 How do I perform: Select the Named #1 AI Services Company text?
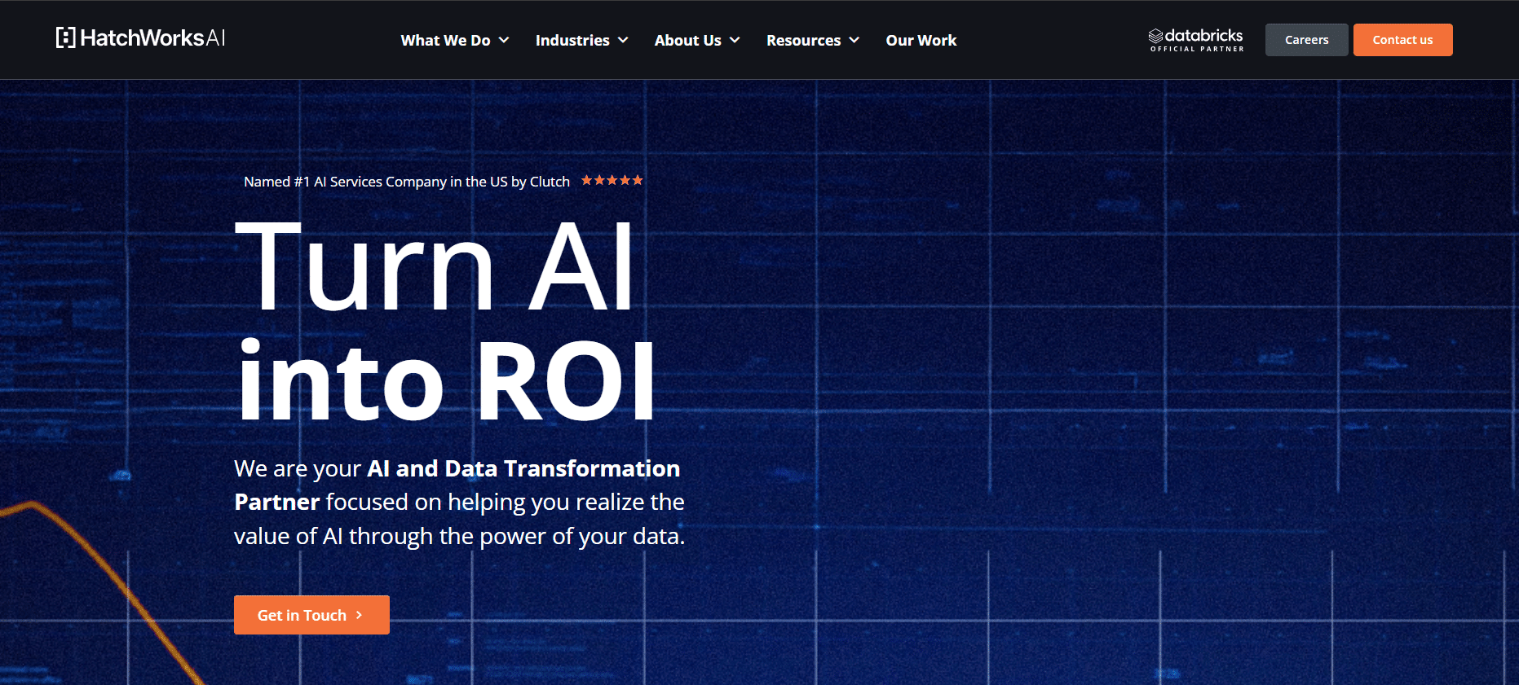[407, 182]
